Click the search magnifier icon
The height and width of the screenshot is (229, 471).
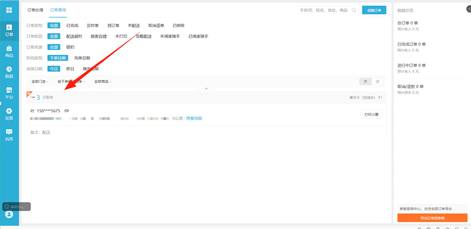pos(354,10)
